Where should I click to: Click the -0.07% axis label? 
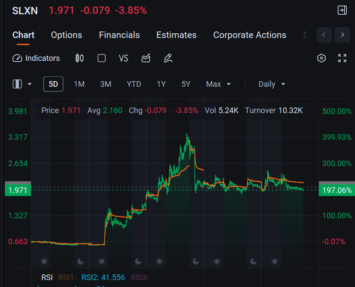[x=333, y=242]
